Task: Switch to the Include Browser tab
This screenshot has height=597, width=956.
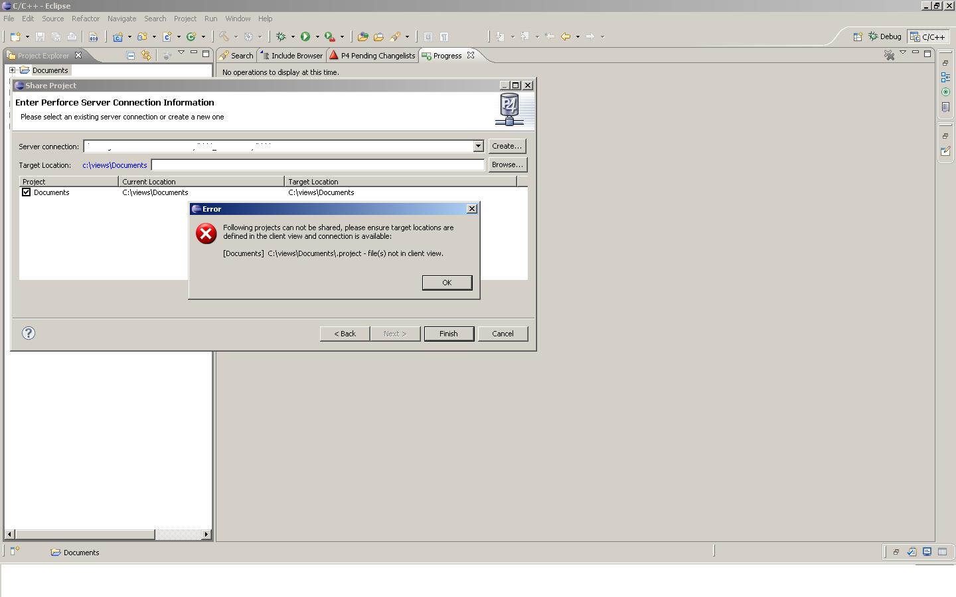Action: pyautogui.click(x=291, y=56)
